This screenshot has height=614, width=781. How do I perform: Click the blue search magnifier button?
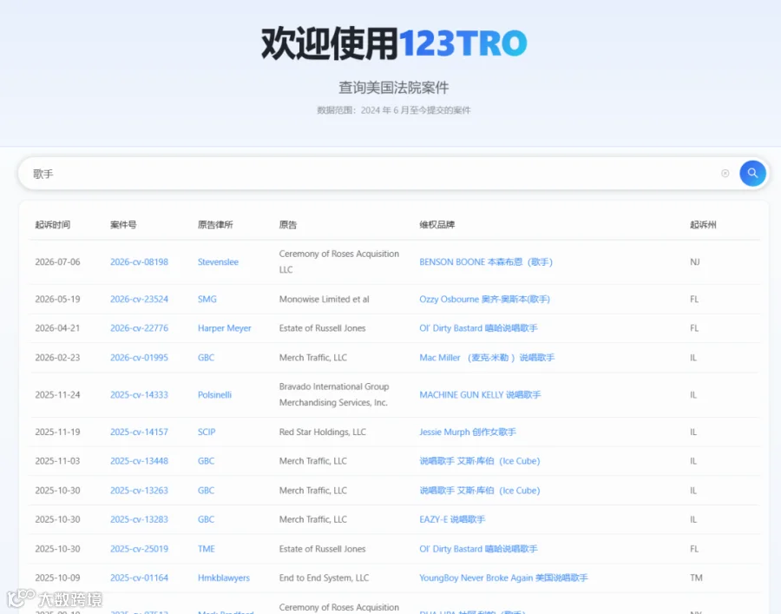(752, 174)
